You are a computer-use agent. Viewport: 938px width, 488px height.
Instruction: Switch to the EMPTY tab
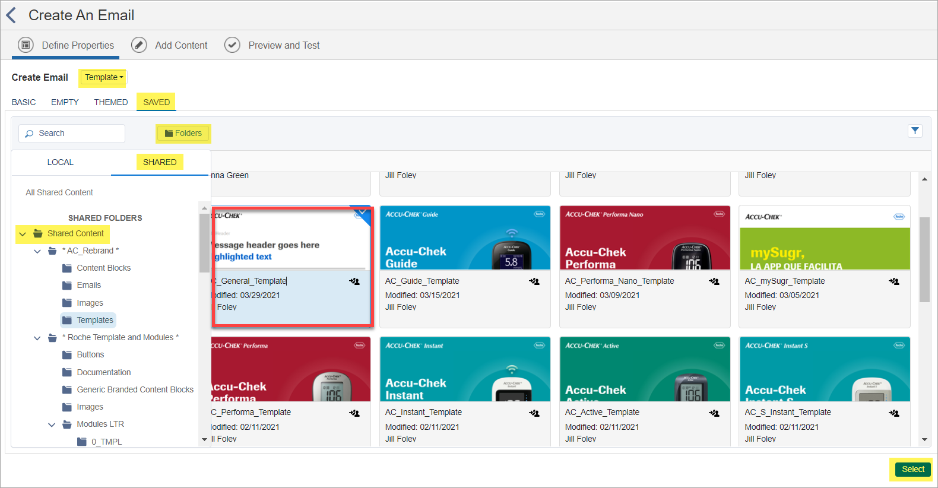(65, 102)
